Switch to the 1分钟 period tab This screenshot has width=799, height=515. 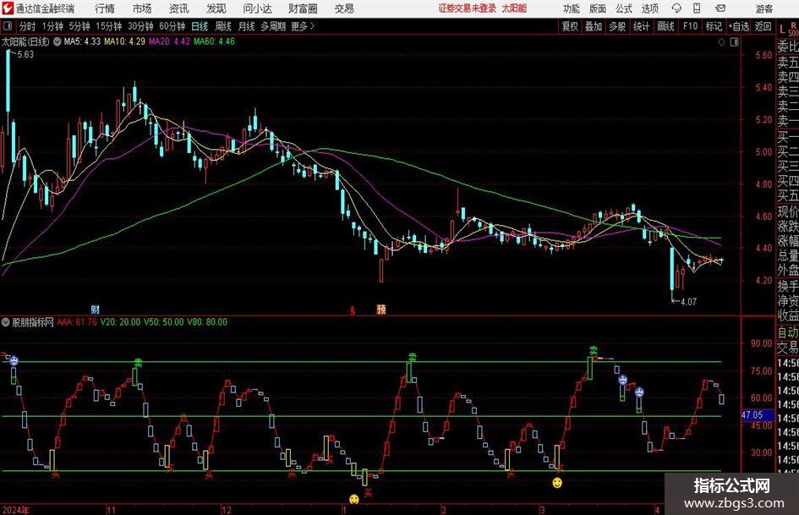click(52, 26)
